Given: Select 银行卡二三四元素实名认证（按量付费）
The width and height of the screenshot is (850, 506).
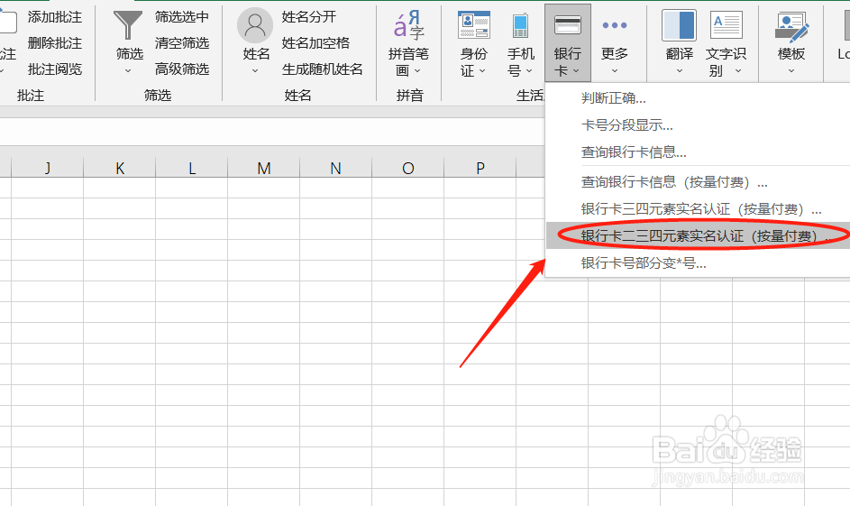Looking at the screenshot, I should [x=698, y=236].
